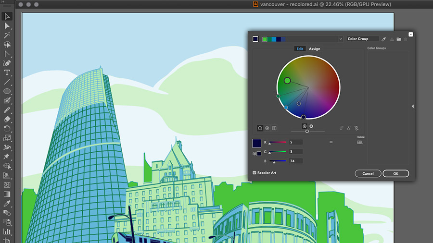Open the harmony rules dropdown arrow
Image resolution: width=433 pixels, height=243 pixels.
coord(341,39)
